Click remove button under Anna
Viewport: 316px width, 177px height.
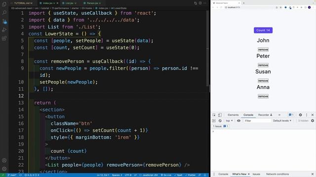coord(263,96)
